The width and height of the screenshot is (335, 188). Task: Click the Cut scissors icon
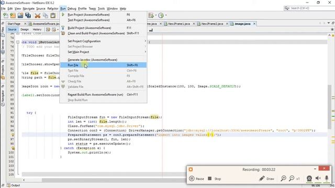(38, 15)
